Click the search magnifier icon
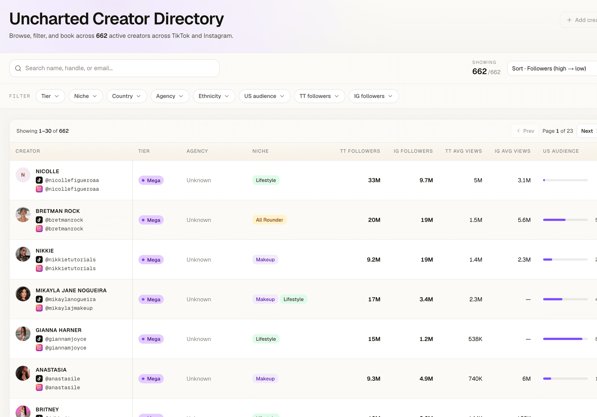Screen dimensions: 597x417 point(18,68)
